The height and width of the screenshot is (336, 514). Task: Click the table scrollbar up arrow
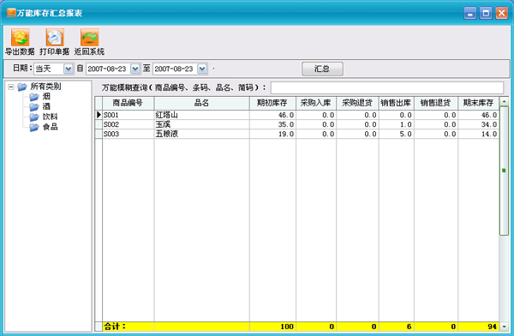point(505,101)
